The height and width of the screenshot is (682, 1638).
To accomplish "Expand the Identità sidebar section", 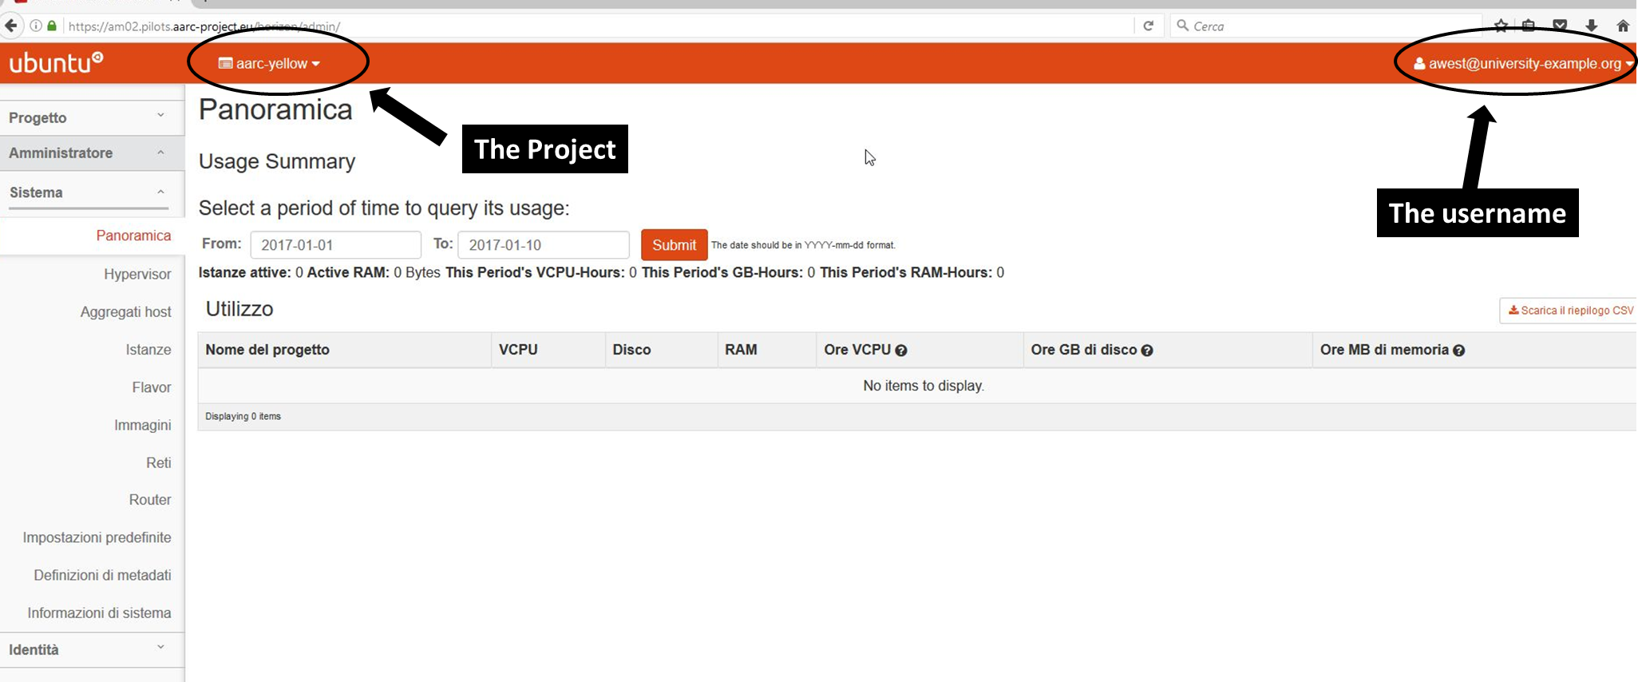I will (x=86, y=649).
